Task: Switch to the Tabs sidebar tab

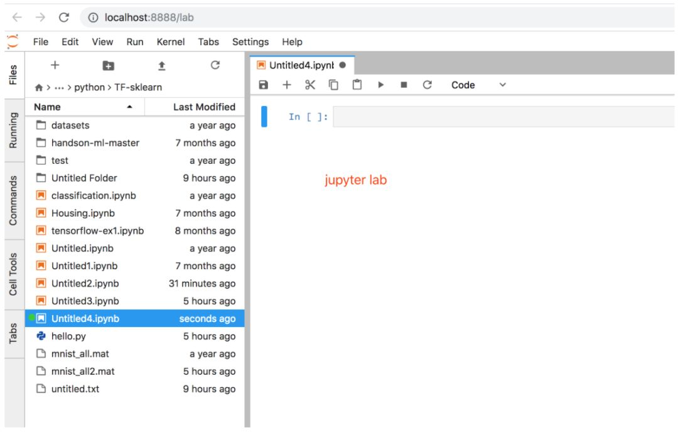Action: click(14, 334)
